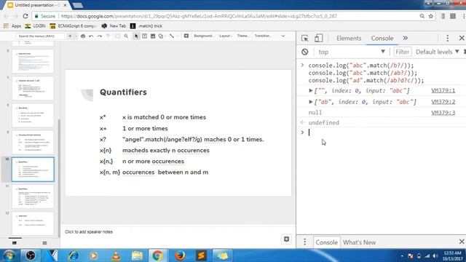Open VLC media player from taskbar
466x262 pixels.
coord(116,255)
